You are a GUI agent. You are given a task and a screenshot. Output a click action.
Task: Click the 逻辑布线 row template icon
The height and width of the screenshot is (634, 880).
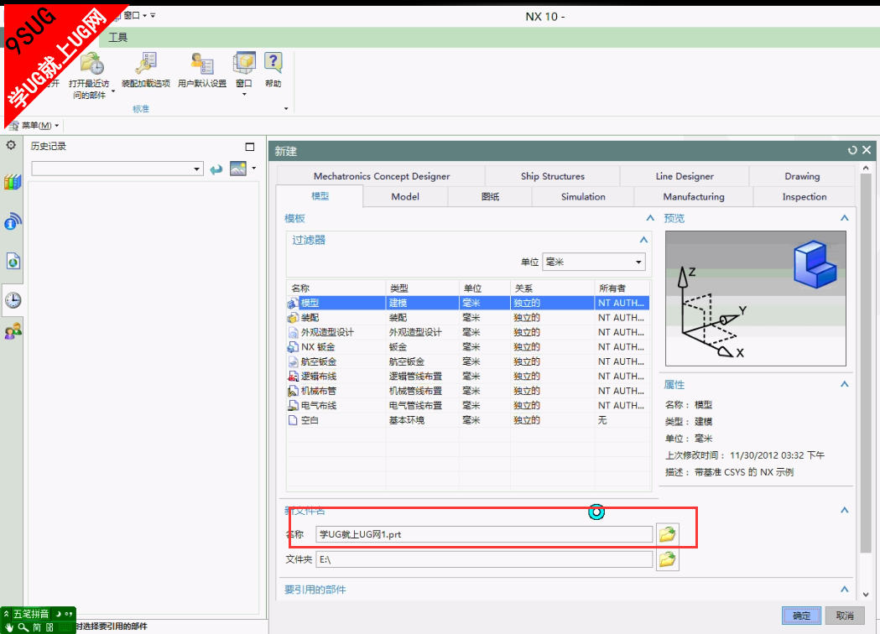click(293, 376)
